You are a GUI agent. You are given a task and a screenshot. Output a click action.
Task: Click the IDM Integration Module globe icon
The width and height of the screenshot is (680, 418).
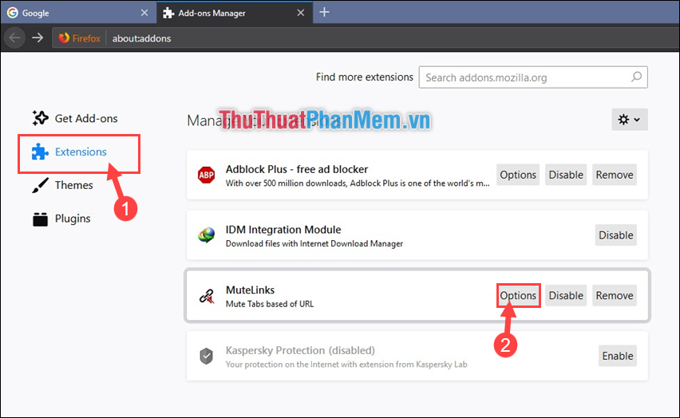pyautogui.click(x=206, y=235)
